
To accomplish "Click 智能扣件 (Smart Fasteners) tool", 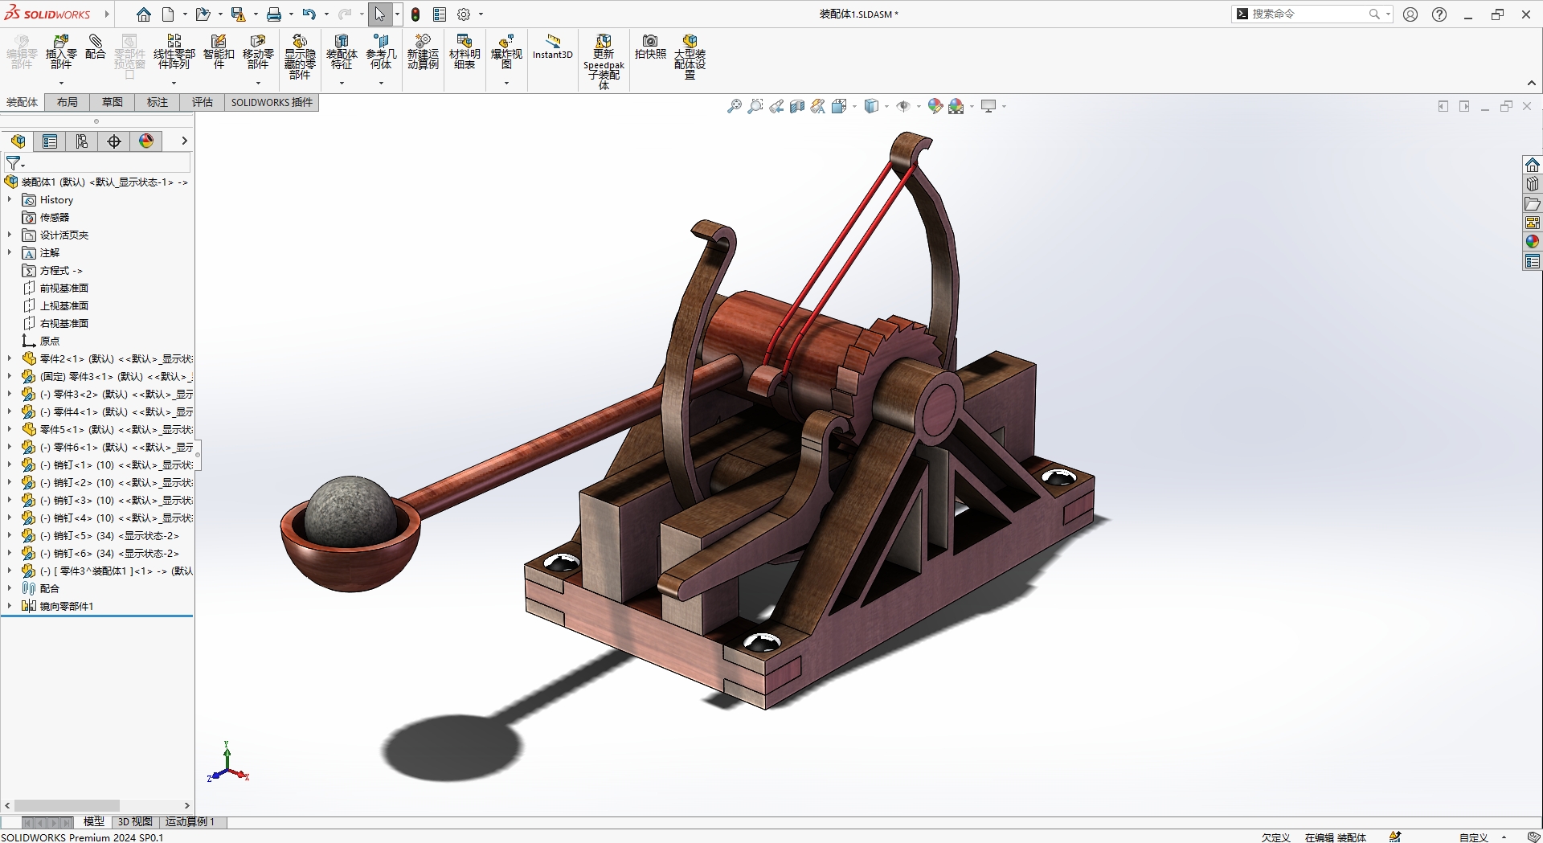I will (219, 52).
